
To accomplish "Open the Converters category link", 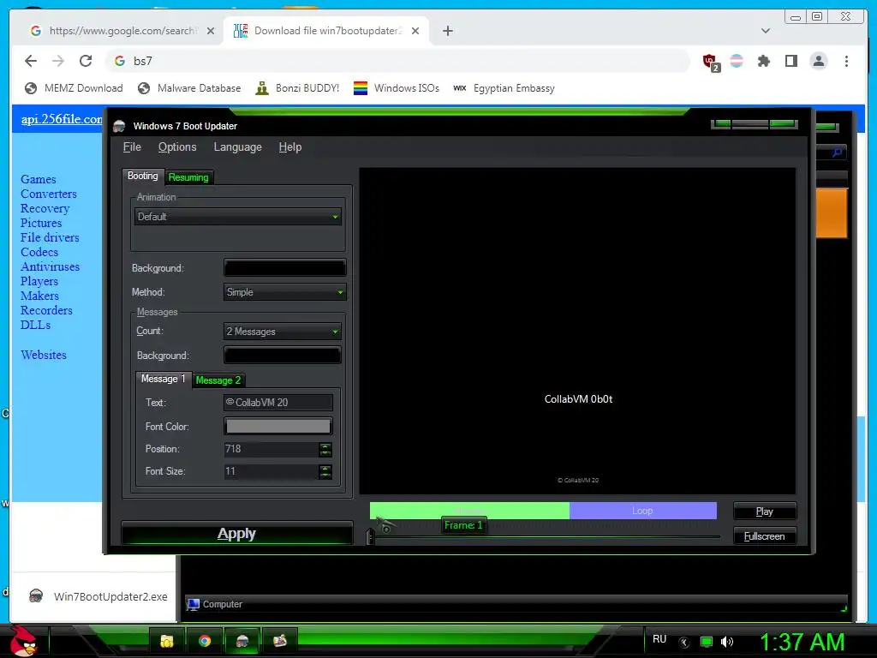I will point(49,194).
